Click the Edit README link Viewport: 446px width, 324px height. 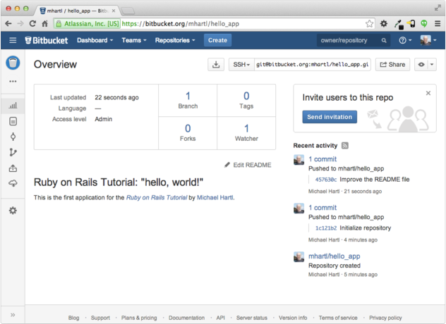(x=248, y=165)
